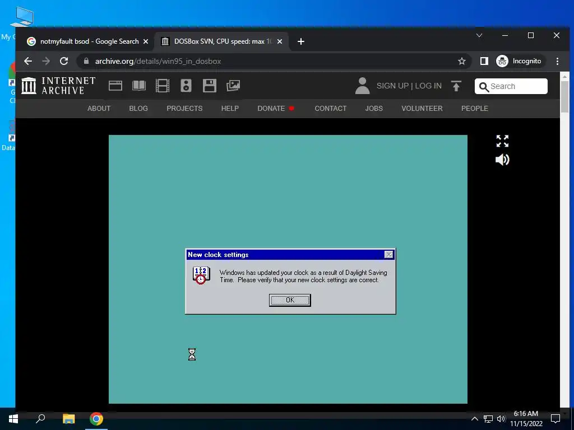Click the padlock site info icon
The height and width of the screenshot is (430, 574).
[x=86, y=61]
